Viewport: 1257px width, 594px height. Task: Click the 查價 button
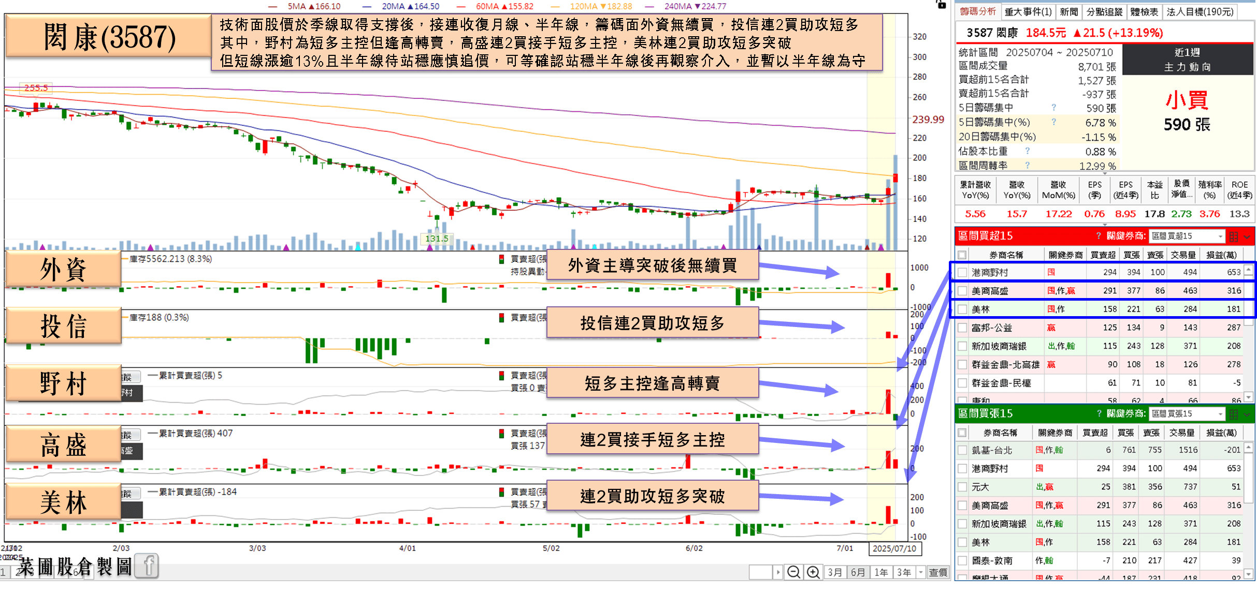(938, 572)
